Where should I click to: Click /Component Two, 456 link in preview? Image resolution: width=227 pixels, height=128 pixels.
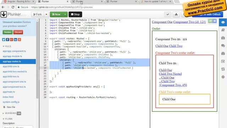[173, 85]
